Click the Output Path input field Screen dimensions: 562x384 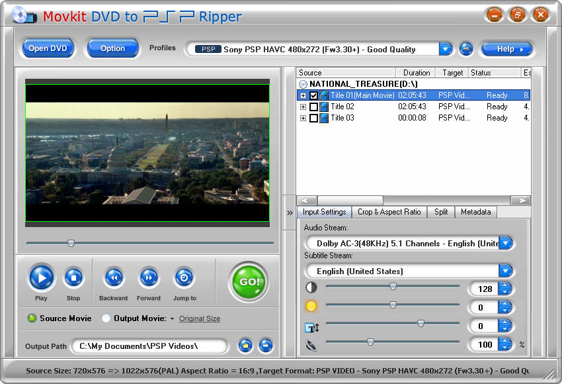point(149,346)
